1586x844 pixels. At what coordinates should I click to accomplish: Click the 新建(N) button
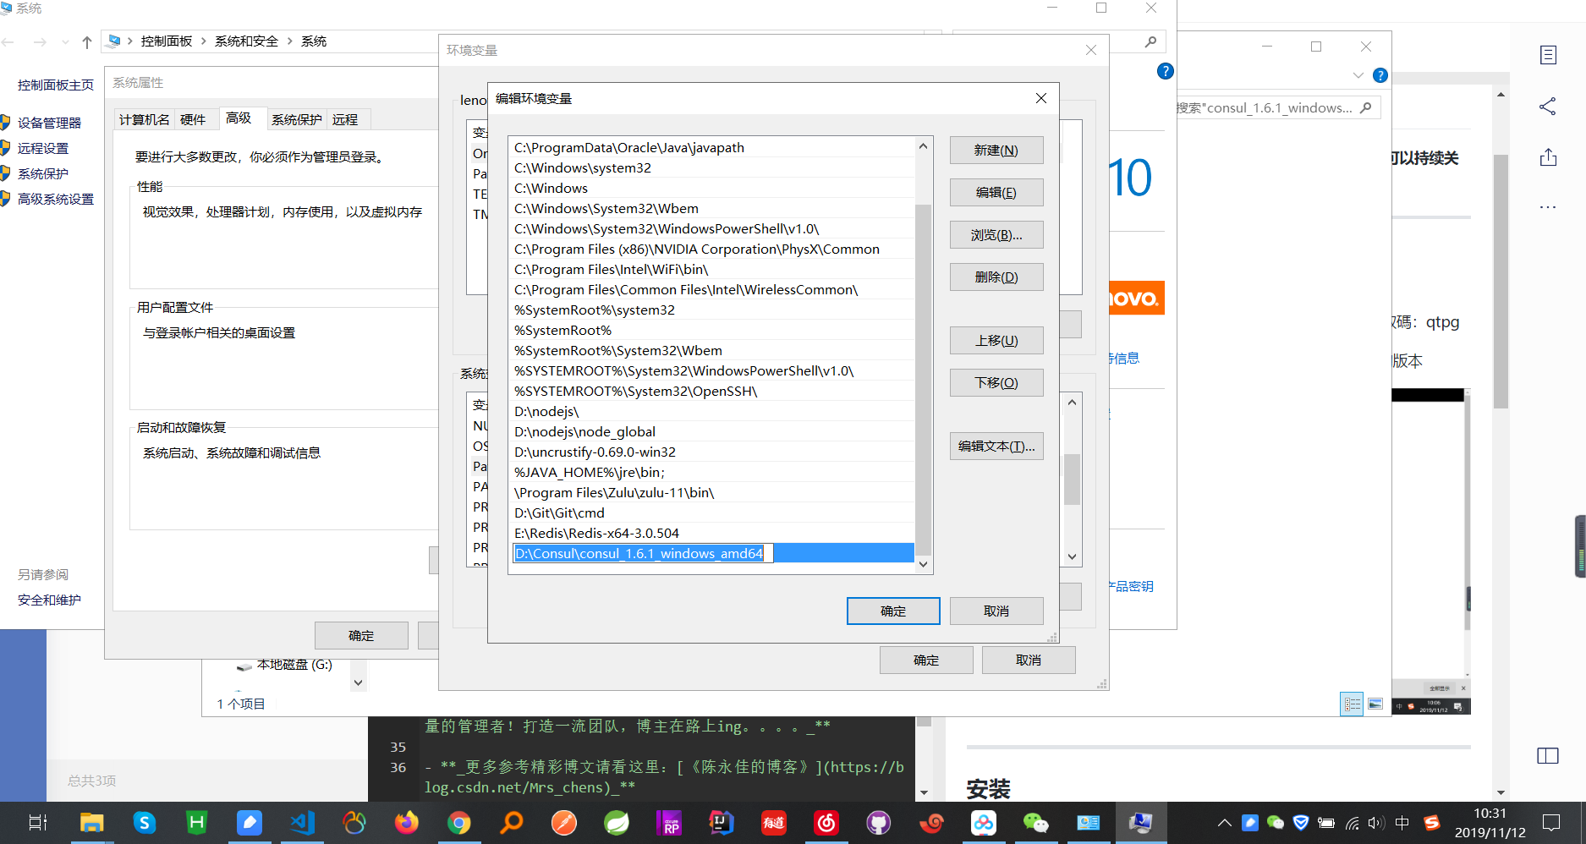tap(996, 150)
